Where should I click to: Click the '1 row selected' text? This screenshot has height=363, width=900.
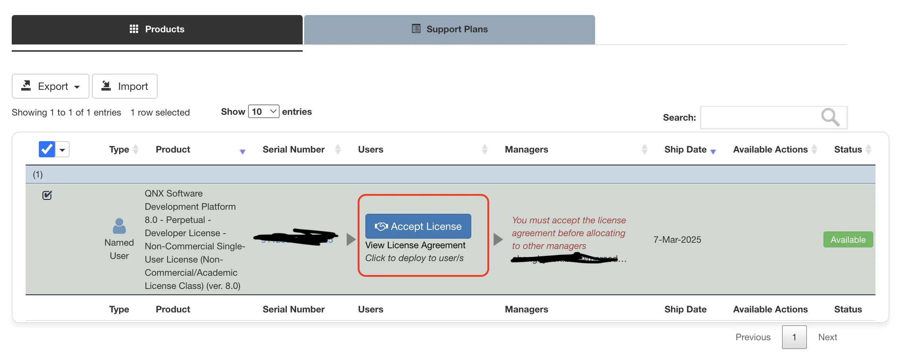click(160, 112)
